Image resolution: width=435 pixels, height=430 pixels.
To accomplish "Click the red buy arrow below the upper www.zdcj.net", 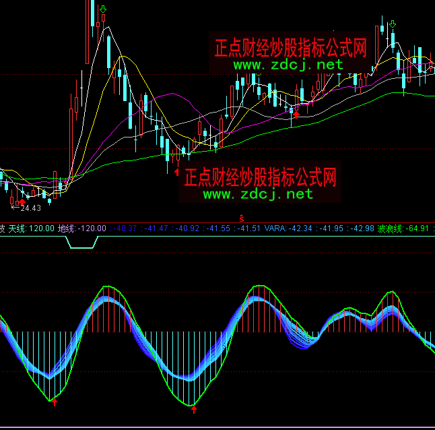I will coord(297,115).
